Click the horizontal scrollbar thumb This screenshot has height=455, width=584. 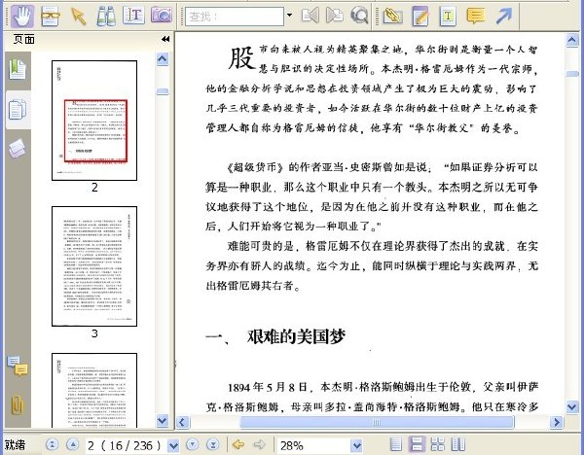[377, 422]
